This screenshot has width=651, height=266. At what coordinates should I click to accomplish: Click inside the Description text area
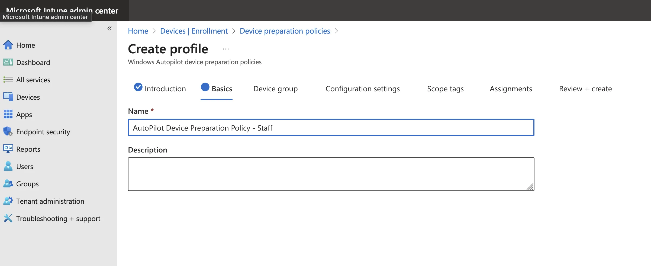331,174
